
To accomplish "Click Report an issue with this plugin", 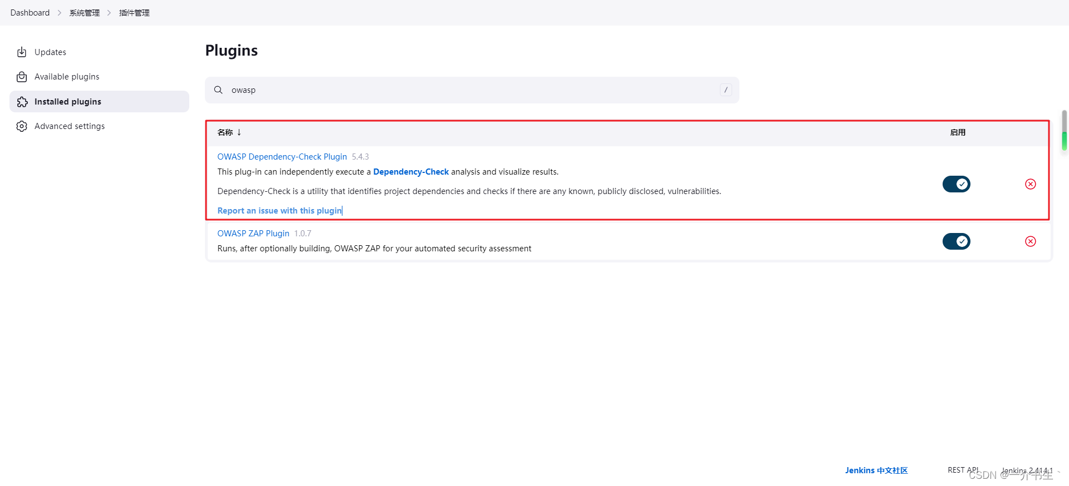I will tap(279, 211).
